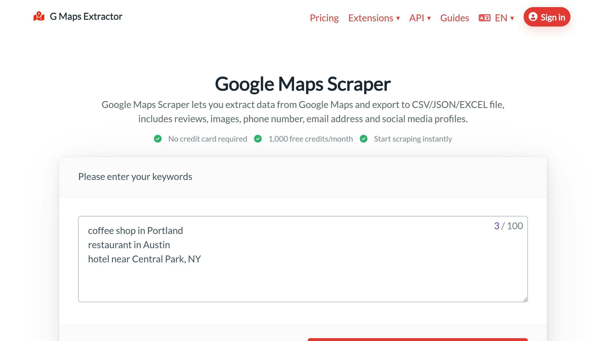
Task: Click the user avatar icon in Sign in
Action: (533, 17)
